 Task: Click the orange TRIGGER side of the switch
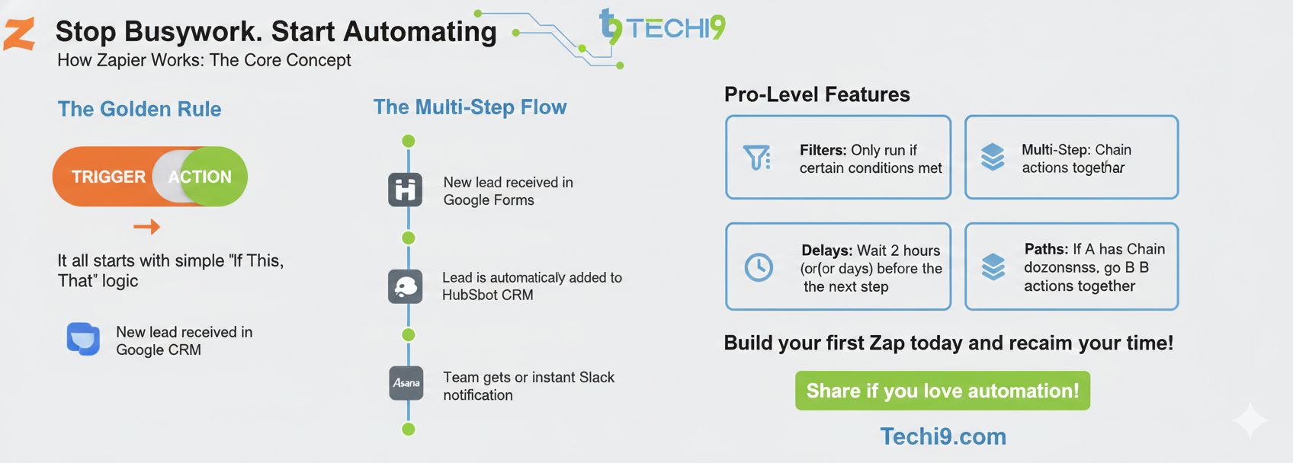[107, 177]
